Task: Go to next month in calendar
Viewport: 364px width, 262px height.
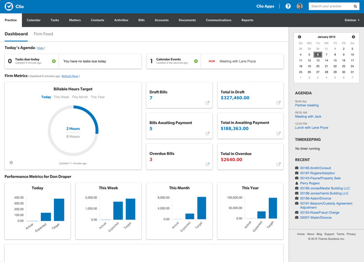Action: click(x=353, y=37)
